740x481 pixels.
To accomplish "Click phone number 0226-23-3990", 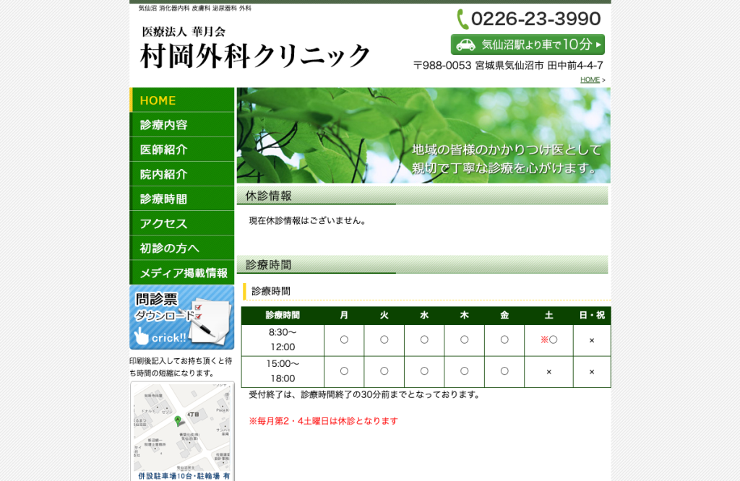I will point(535,19).
